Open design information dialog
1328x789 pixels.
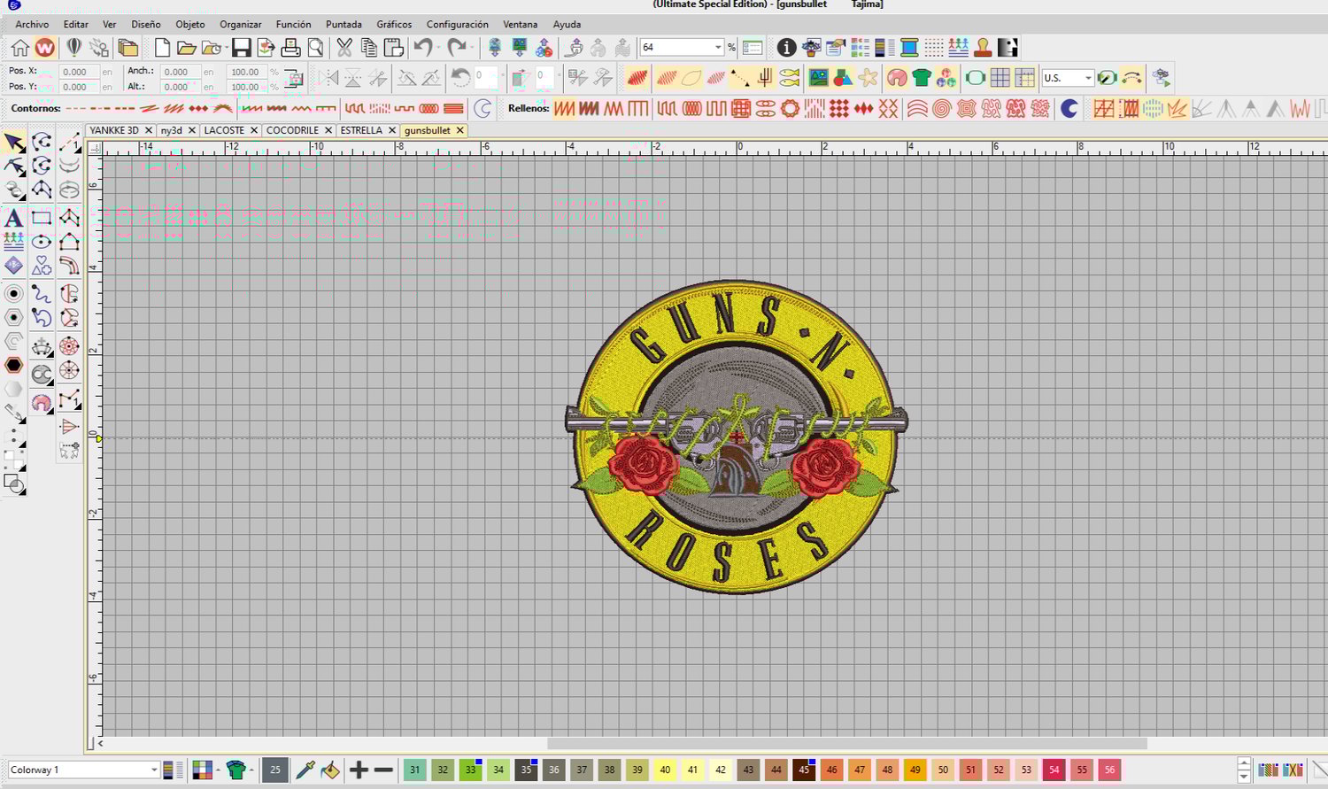coord(786,48)
